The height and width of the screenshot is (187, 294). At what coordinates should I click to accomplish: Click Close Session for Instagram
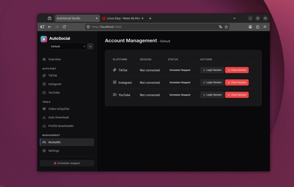(x=237, y=82)
